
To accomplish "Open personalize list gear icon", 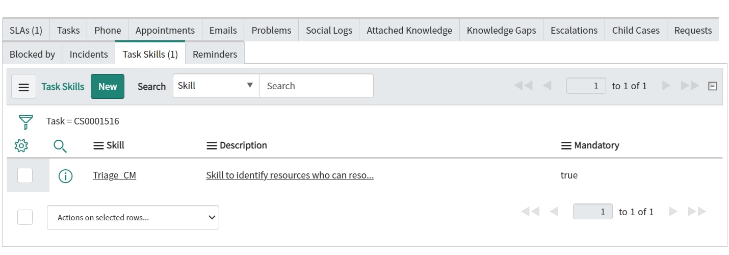I will tap(21, 146).
